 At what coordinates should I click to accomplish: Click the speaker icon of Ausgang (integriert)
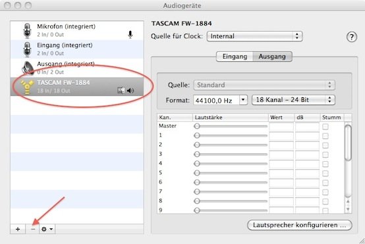click(x=28, y=68)
